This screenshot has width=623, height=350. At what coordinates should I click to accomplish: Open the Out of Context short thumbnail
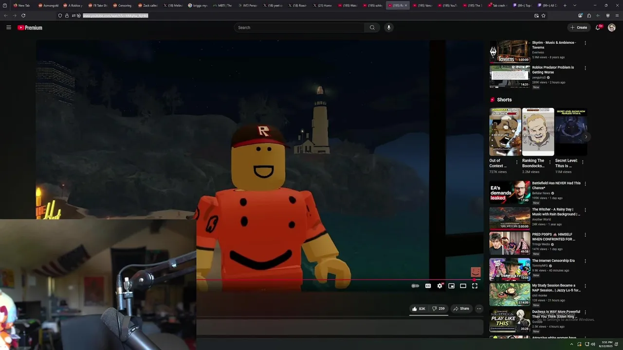click(505, 132)
